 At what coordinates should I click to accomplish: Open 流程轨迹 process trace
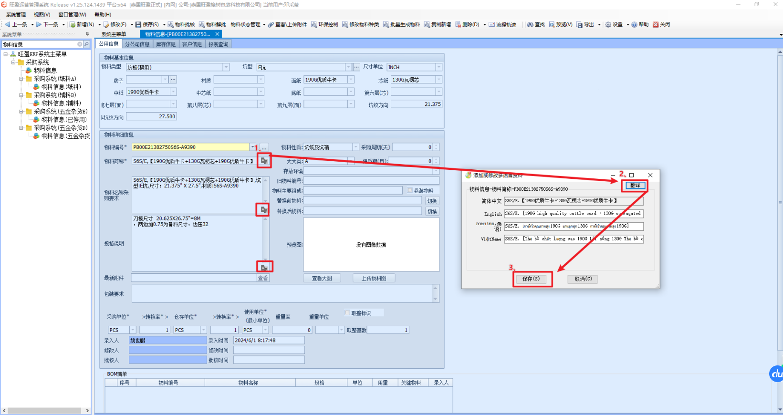click(502, 24)
